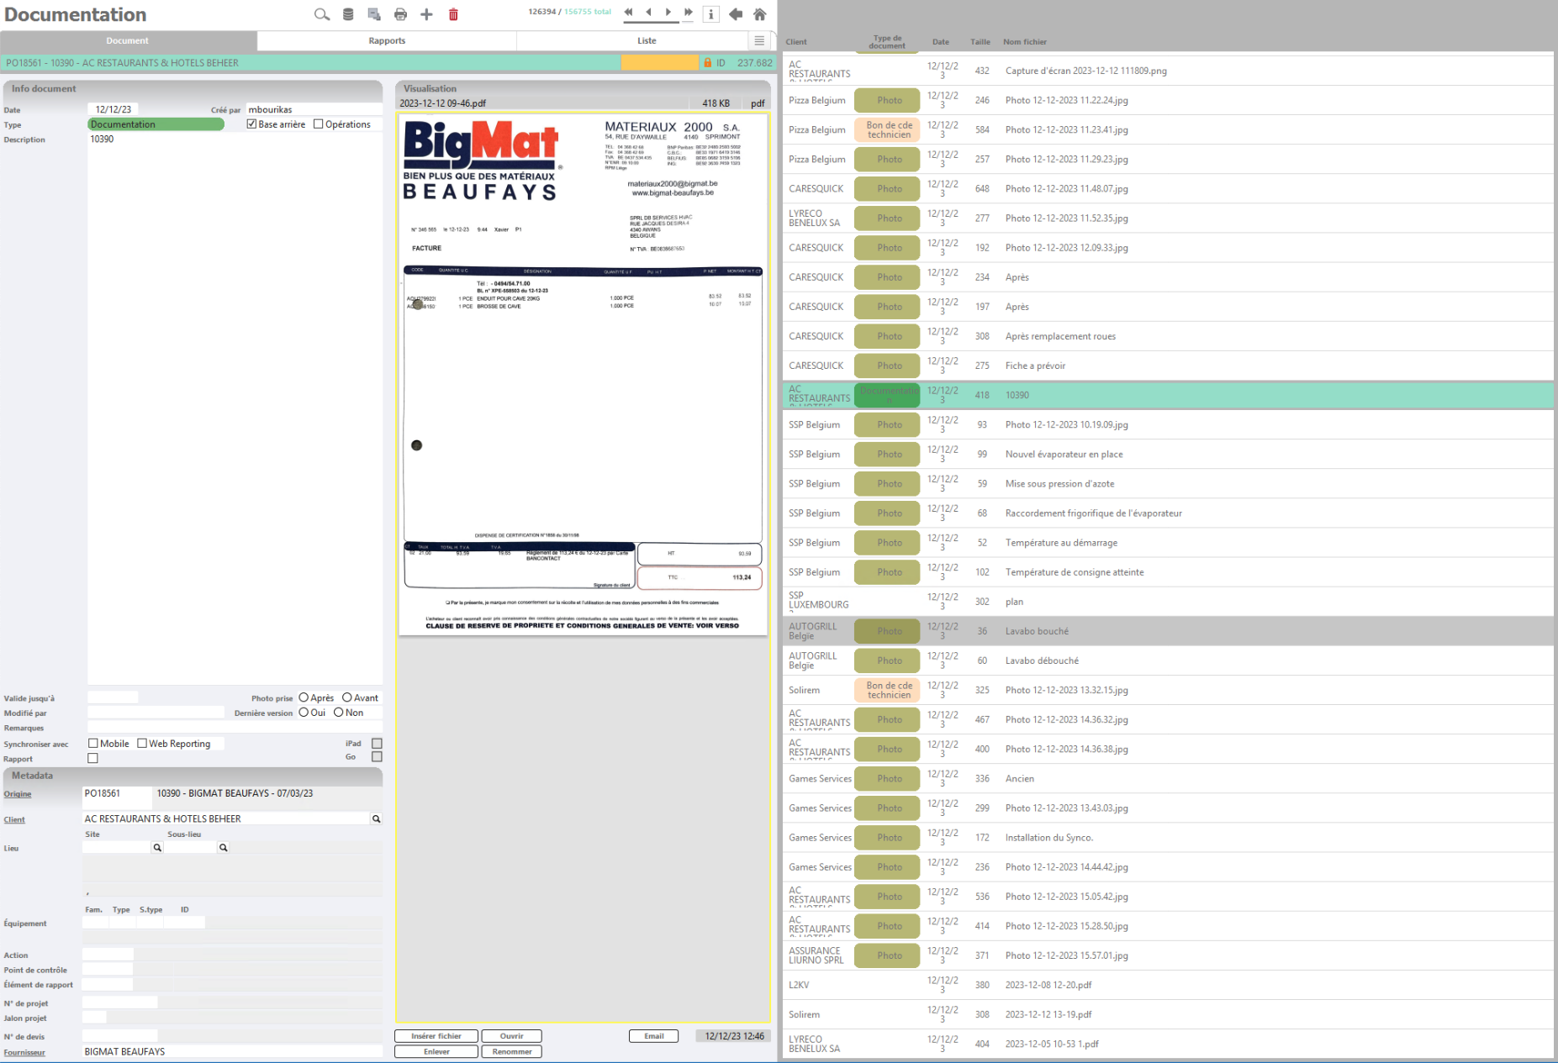
Task: Click the Email button
Action: pyautogui.click(x=653, y=1036)
